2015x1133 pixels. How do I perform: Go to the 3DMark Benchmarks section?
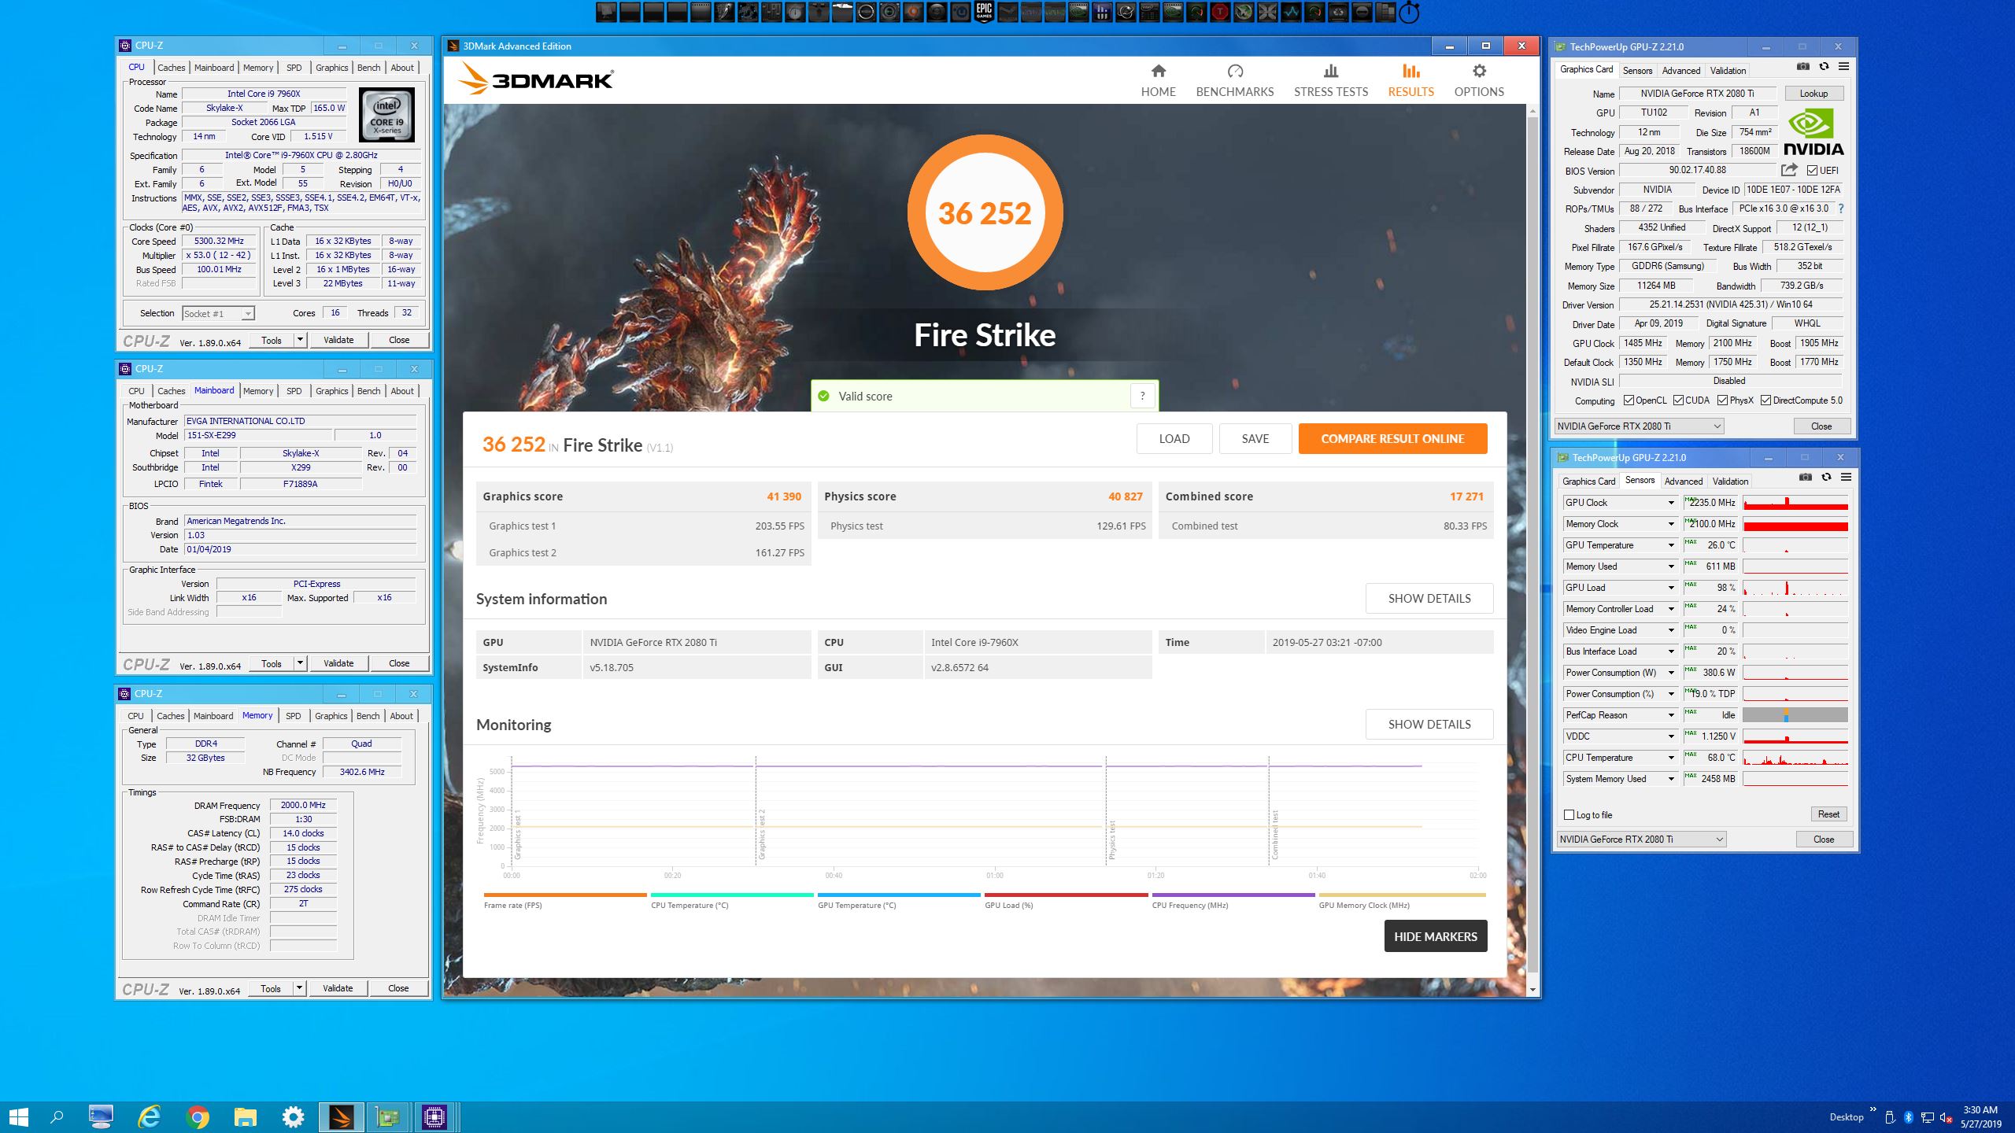point(1234,81)
